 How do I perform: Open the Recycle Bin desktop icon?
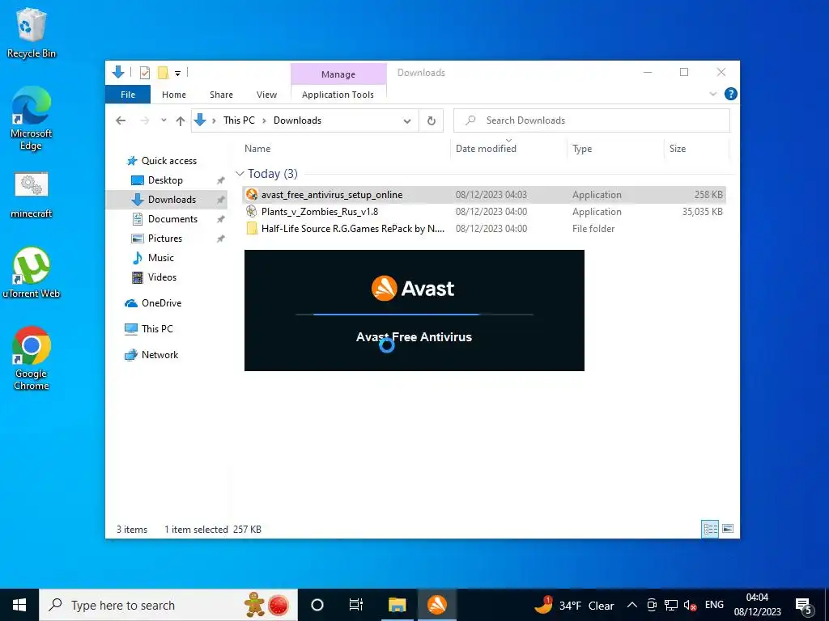click(x=32, y=32)
